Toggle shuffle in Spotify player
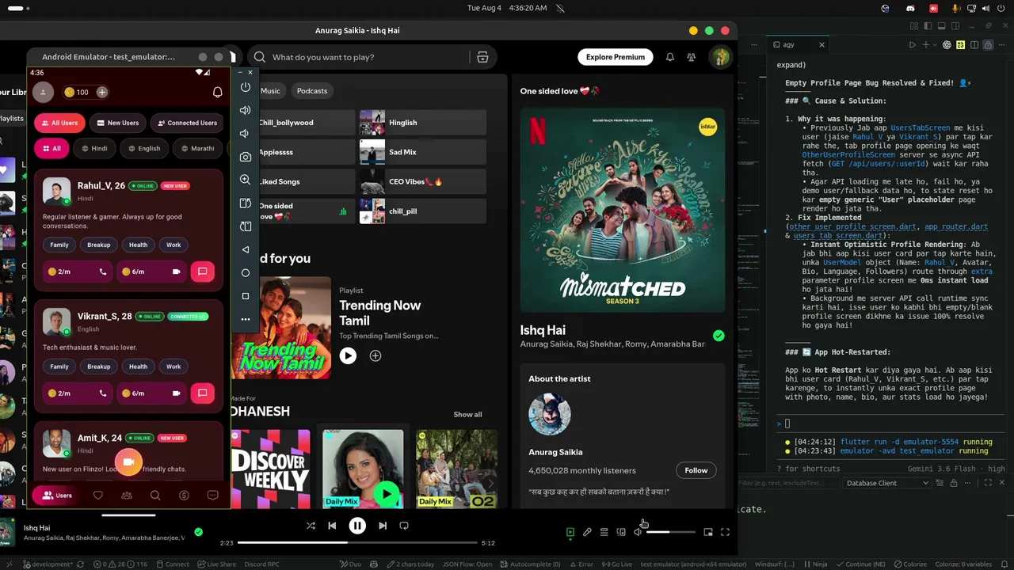Screen dimensions: 1014x570 coord(311,526)
